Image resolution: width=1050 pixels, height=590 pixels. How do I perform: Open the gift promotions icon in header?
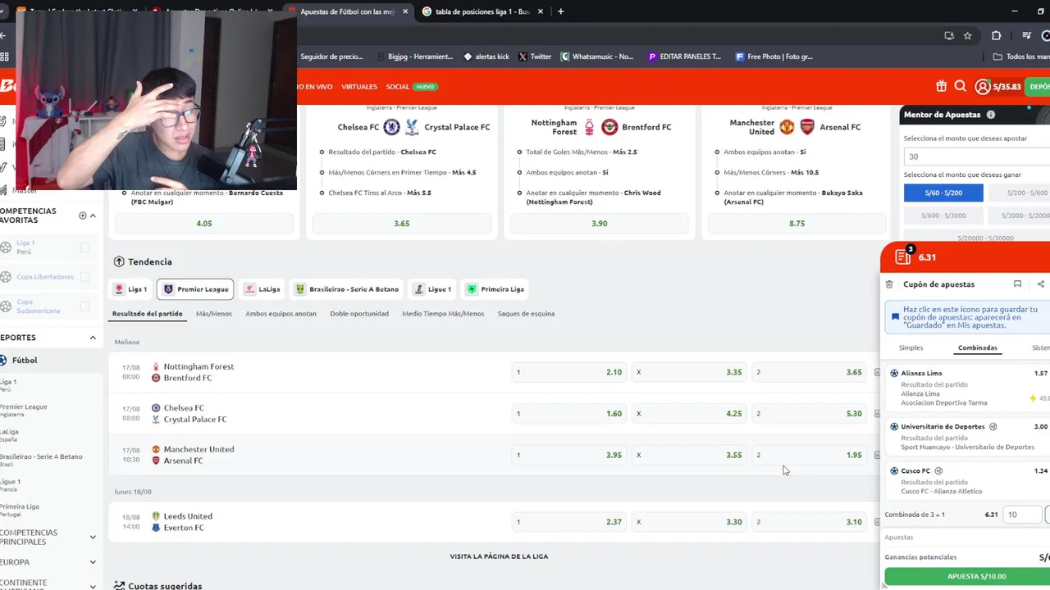941,86
